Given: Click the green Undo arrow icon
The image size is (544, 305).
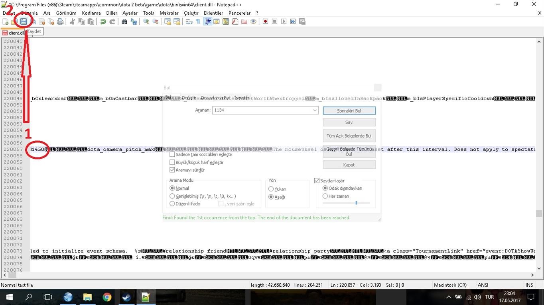Looking at the screenshot, I should [103, 21].
